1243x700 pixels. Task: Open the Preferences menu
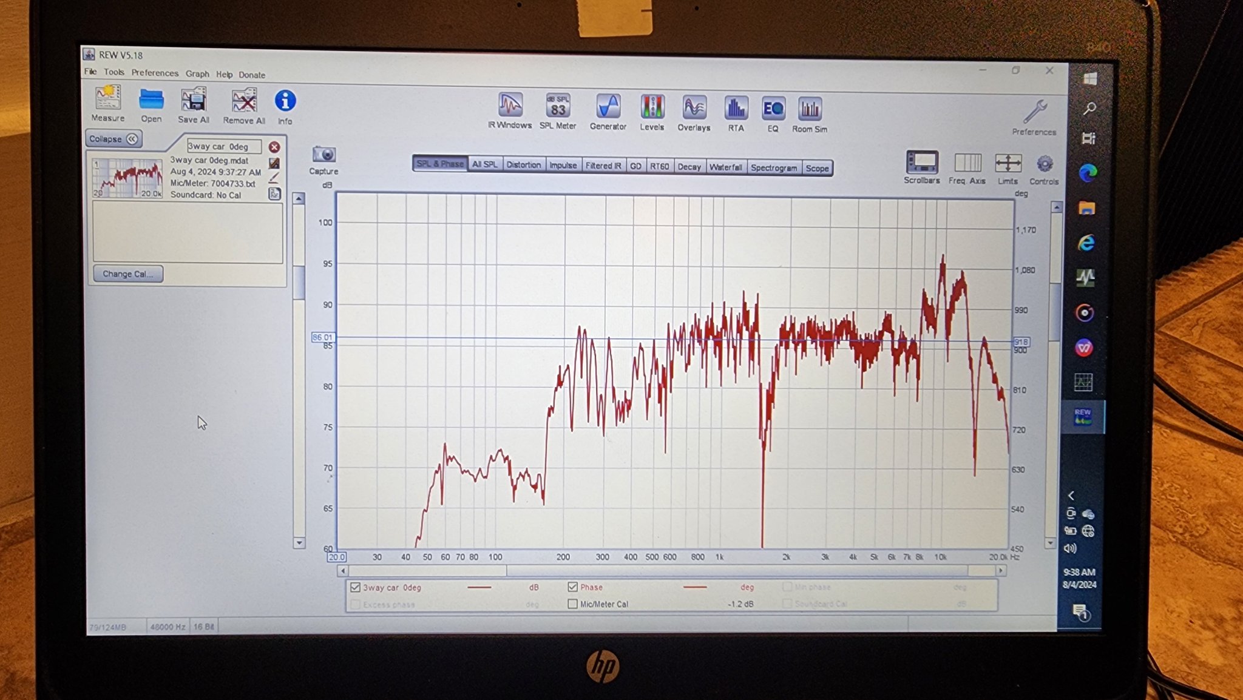click(155, 73)
